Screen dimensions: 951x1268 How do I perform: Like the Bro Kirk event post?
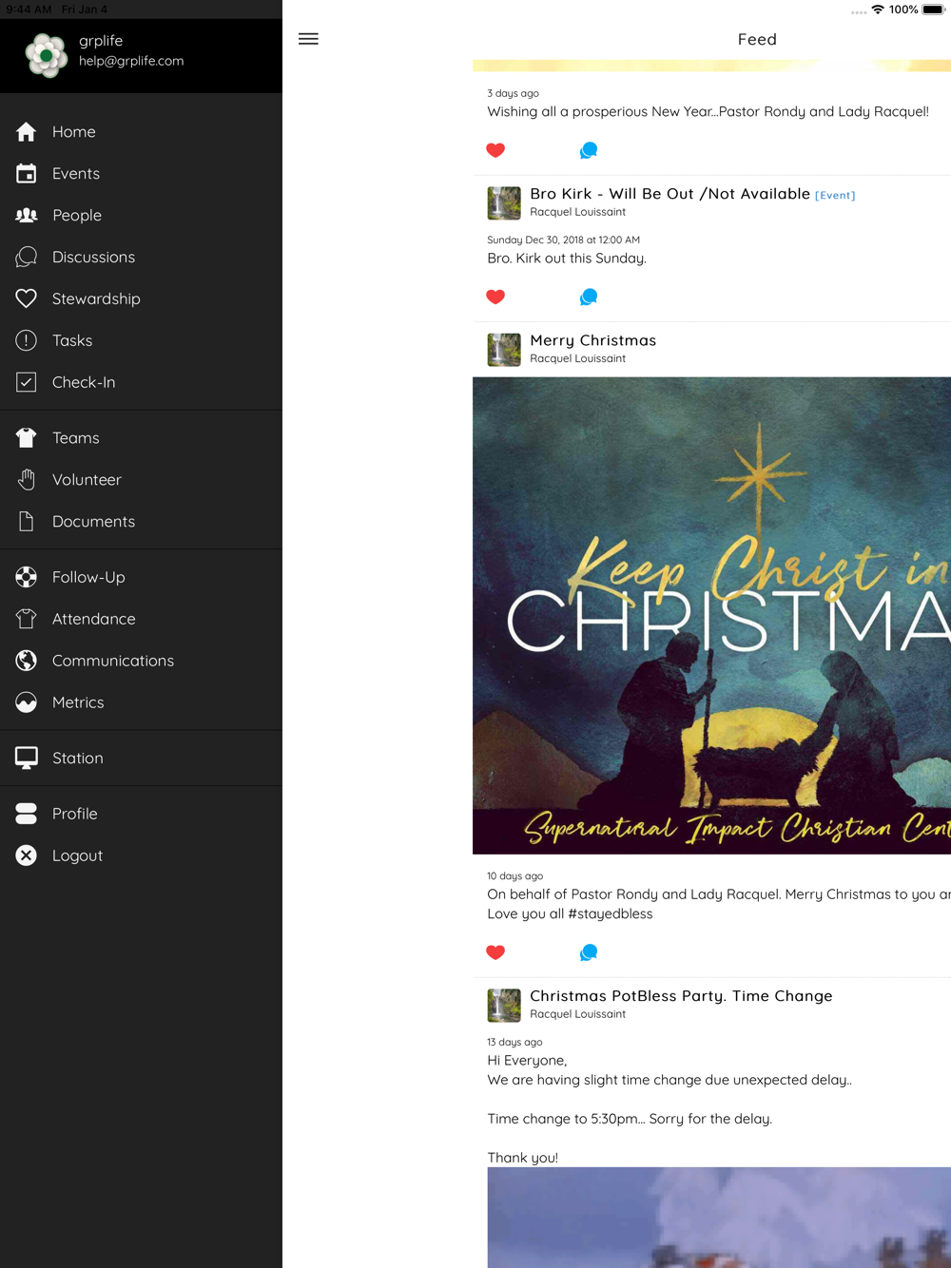coord(495,297)
